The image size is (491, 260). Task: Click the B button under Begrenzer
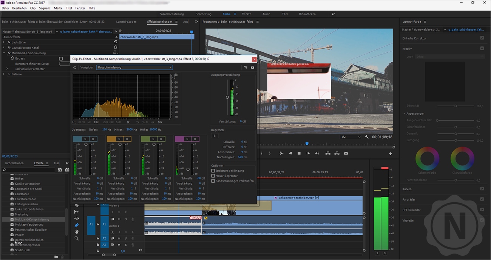tap(215, 136)
